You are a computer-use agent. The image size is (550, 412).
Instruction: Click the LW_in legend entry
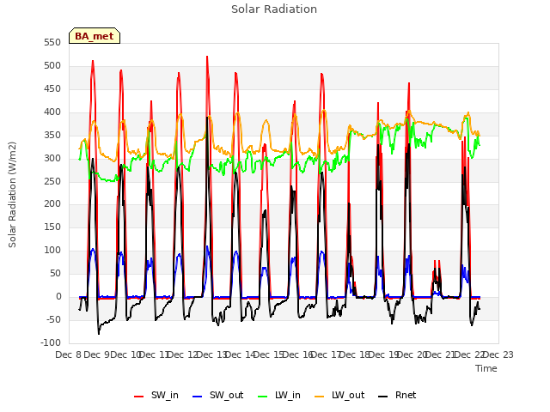(x=279, y=395)
